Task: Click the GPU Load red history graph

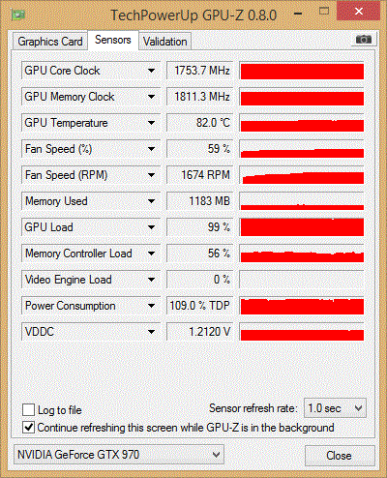Action: pyautogui.click(x=302, y=227)
